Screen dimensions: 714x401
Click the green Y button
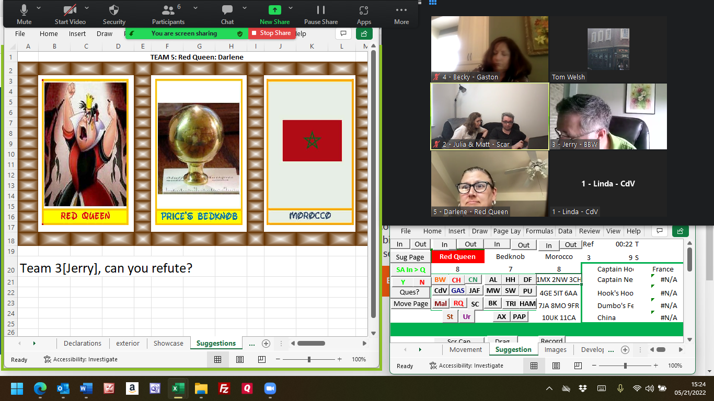[x=403, y=282]
